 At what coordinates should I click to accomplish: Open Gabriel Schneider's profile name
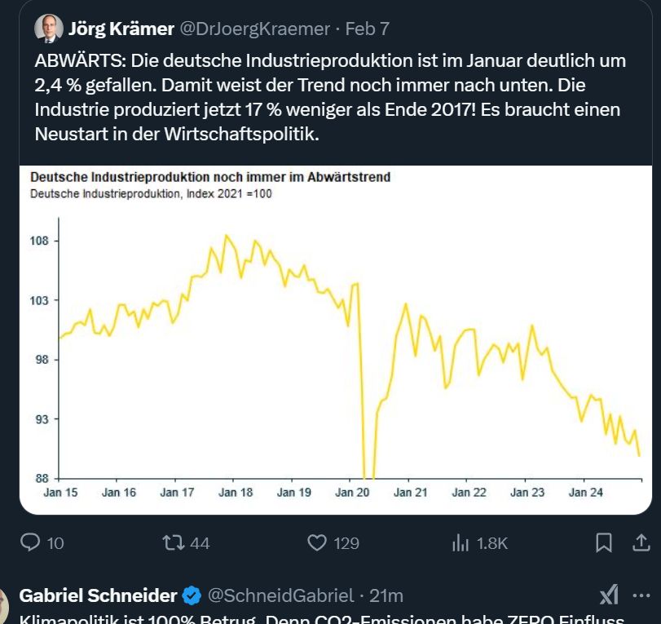point(98,595)
